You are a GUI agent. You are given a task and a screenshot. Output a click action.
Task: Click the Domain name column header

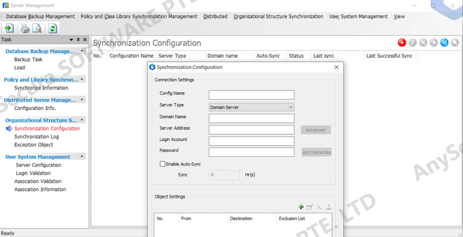point(229,56)
